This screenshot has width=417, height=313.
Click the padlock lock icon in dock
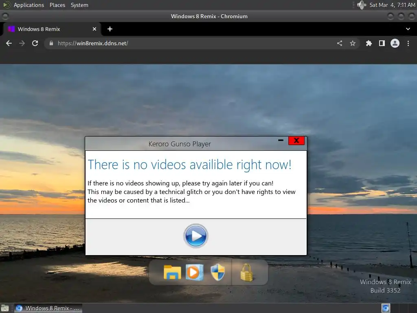tap(246, 273)
